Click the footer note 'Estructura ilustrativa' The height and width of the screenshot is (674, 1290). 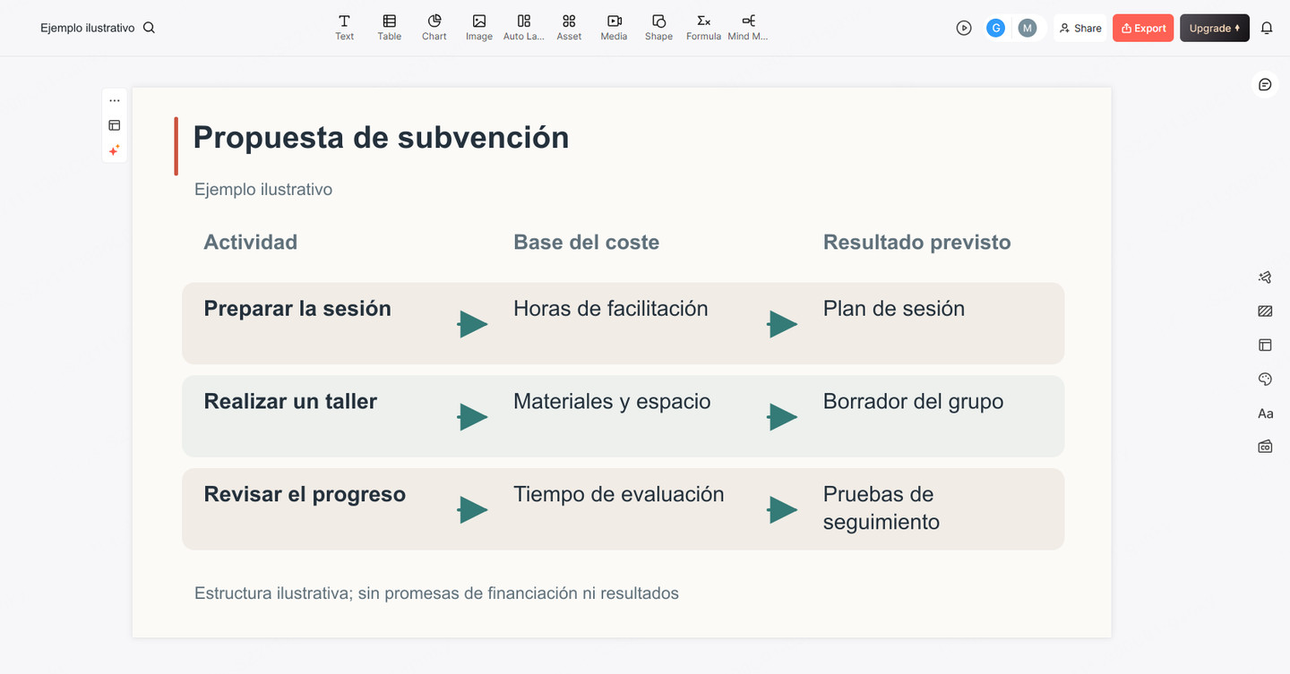436,593
